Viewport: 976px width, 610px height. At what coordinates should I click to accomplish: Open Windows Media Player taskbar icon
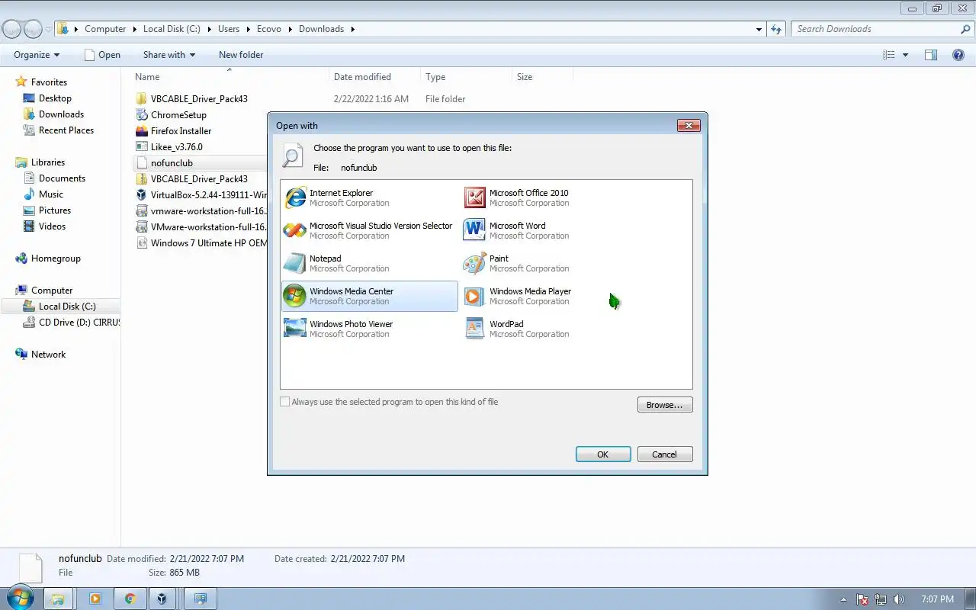coord(95,599)
